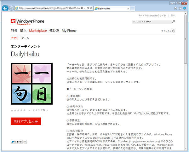Click the (1) 季節選択 heading text
This screenshot has width=189, height=152.
click(73, 96)
